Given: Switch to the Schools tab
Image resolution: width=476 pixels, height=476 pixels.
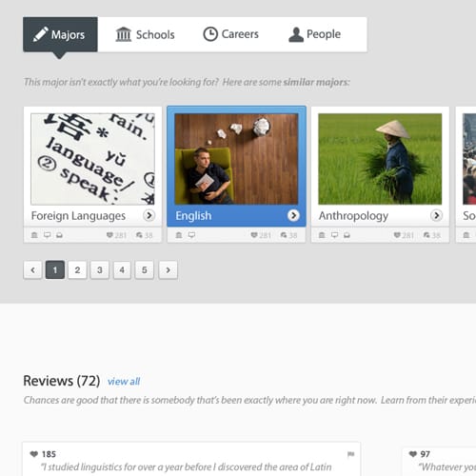Looking at the screenshot, I should coord(145,34).
